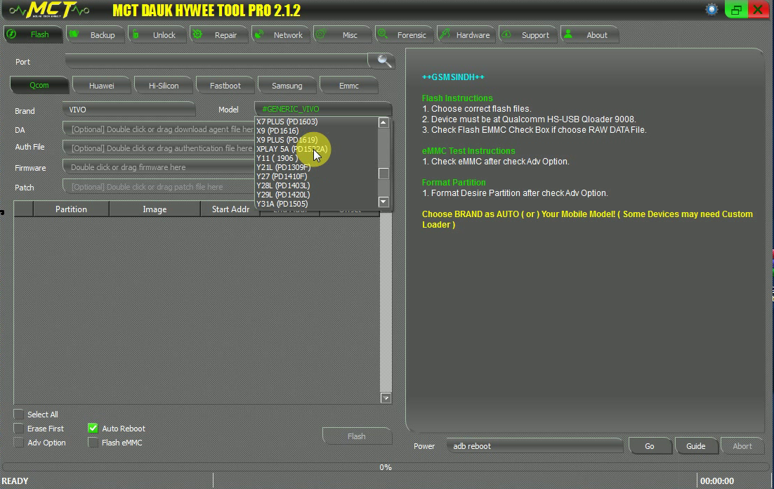Select the Hi-Silicon platform tab
Image resolution: width=774 pixels, height=489 pixels.
click(164, 86)
